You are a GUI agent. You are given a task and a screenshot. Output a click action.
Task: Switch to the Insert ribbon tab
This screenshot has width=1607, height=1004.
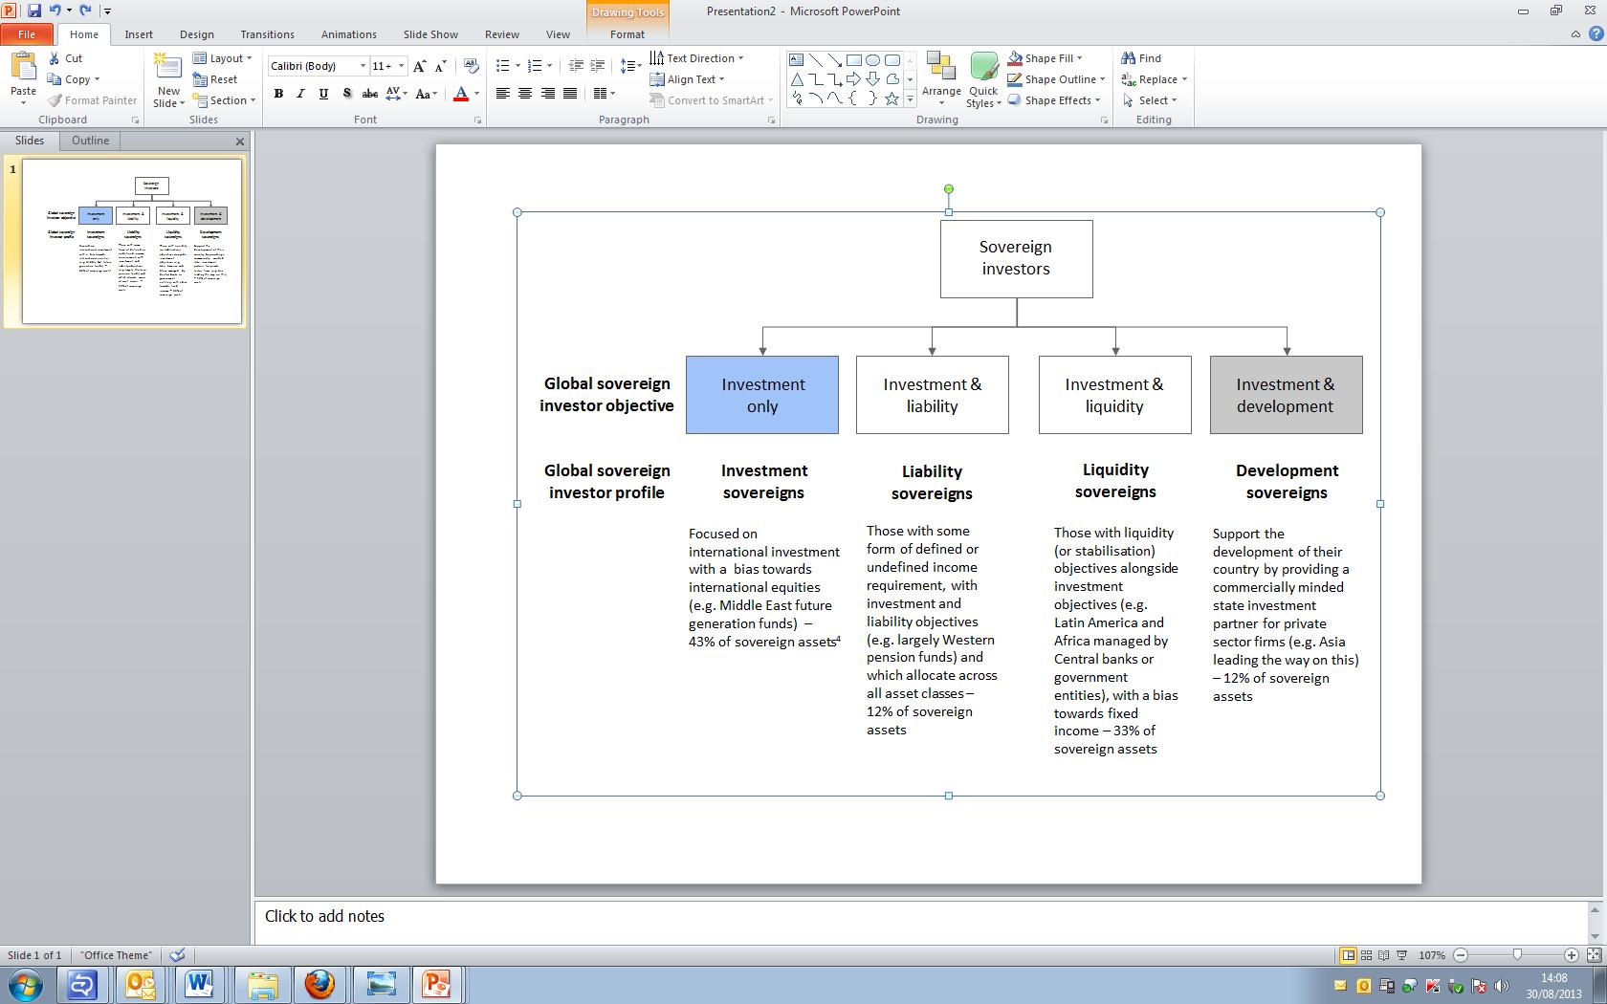click(x=139, y=34)
